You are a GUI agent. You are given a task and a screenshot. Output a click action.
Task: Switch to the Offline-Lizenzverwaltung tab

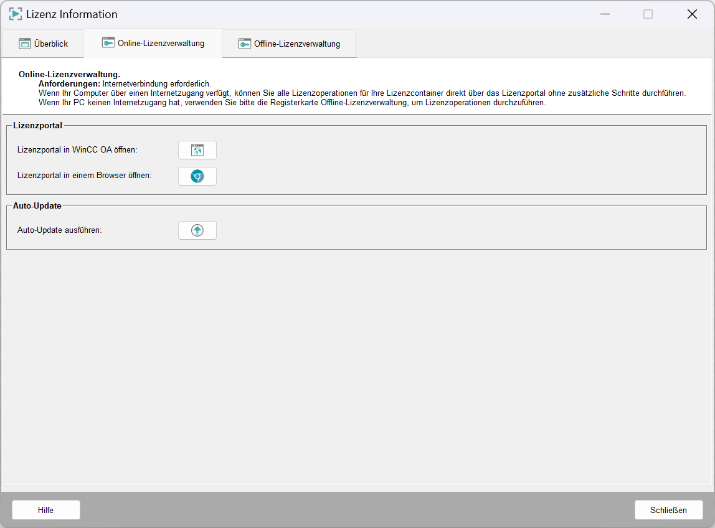[289, 44]
